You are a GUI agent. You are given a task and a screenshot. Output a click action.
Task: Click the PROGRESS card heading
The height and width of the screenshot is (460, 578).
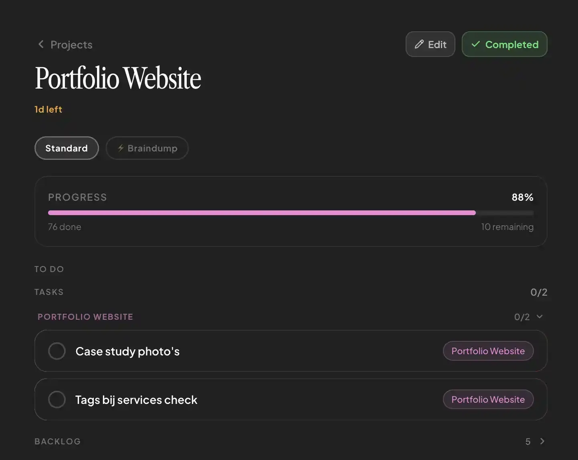77,197
